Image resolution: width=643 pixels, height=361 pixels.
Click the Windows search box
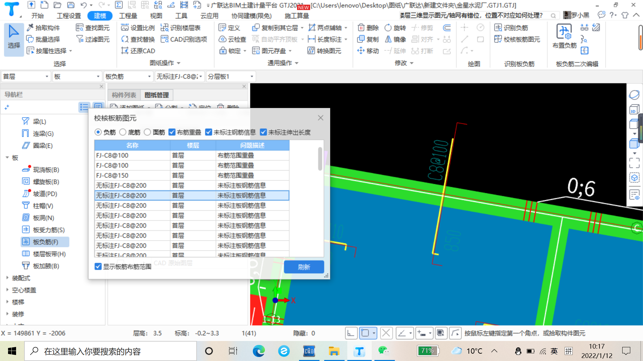(111, 351)
